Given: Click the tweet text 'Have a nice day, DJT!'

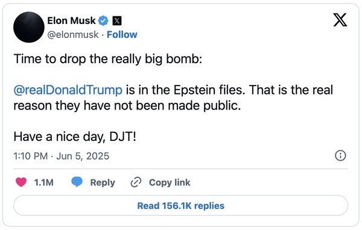Looking at the screenshot, I should click(75, 137).
